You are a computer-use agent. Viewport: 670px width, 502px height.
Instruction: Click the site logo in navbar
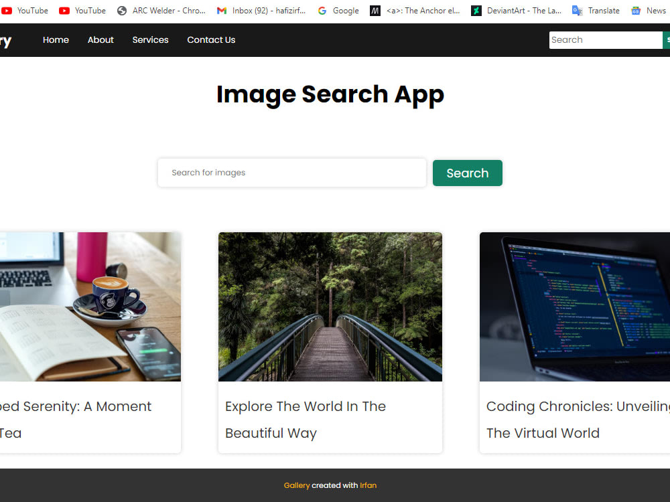coord(5,41)
